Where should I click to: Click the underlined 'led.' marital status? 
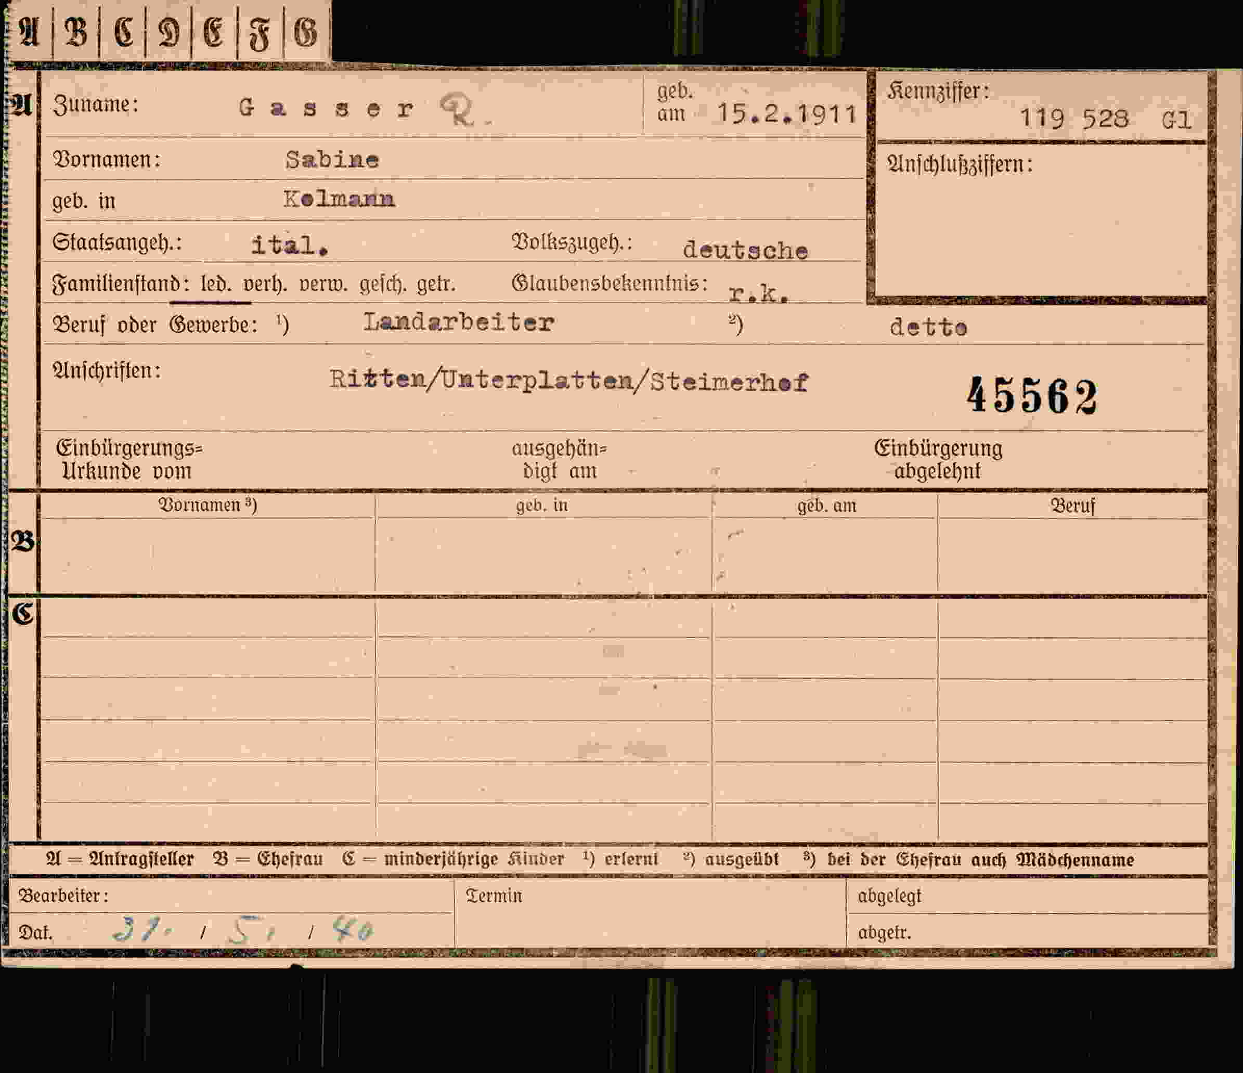tap(216, 283)
